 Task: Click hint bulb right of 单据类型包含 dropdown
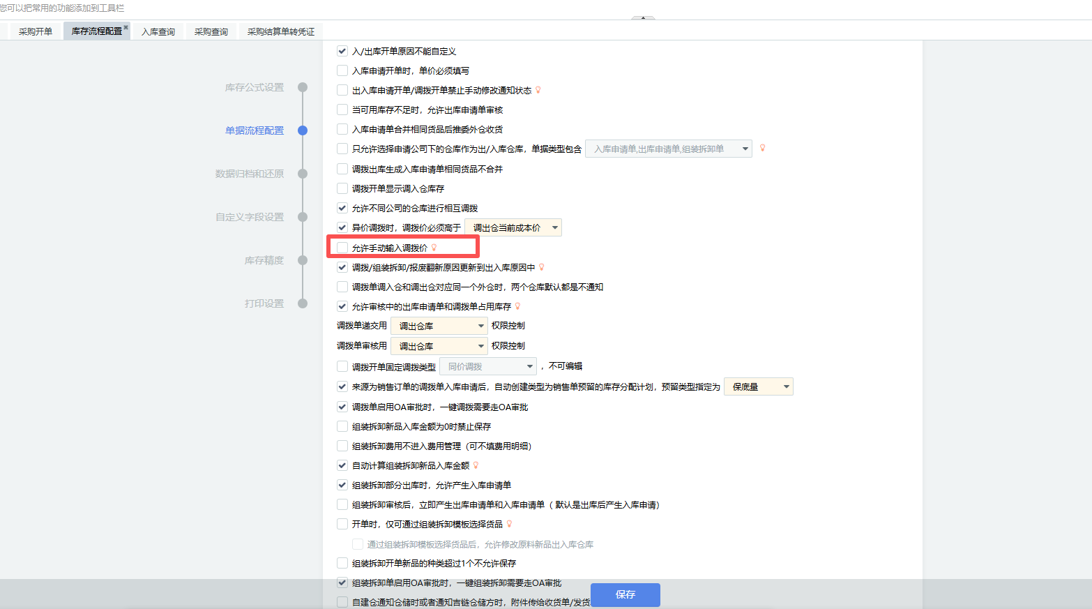tap(762, 148)
